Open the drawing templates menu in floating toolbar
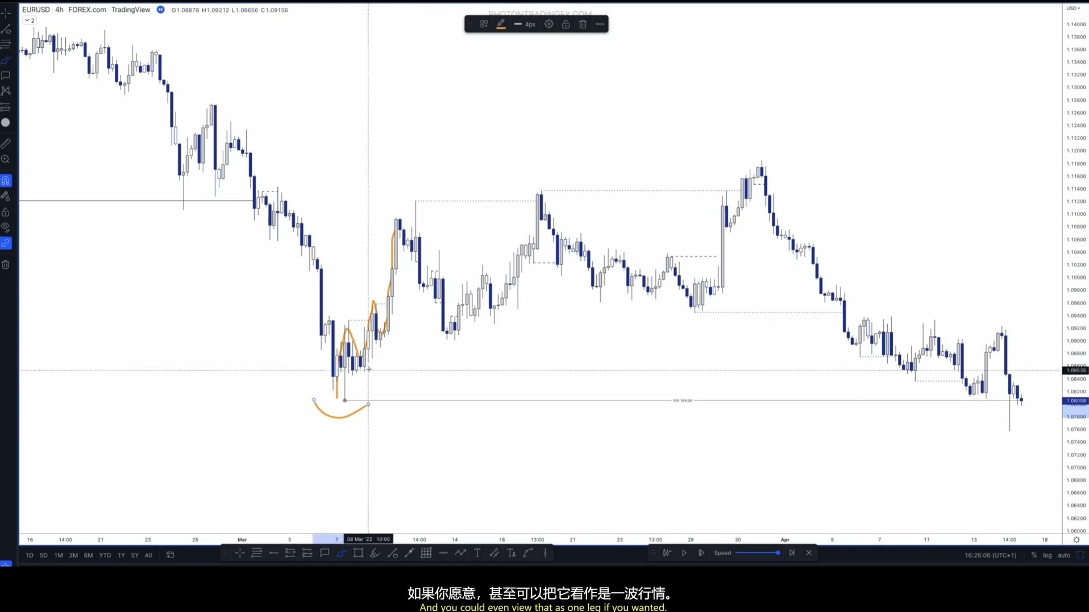Viewport: 1089px width, 612px height. point(484,24)
